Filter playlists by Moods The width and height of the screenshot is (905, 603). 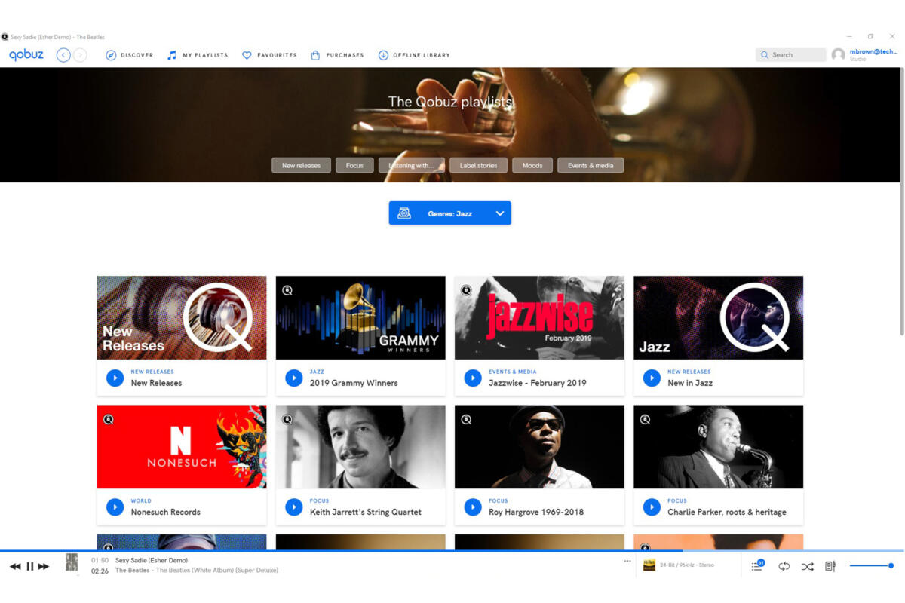[532, 165]
